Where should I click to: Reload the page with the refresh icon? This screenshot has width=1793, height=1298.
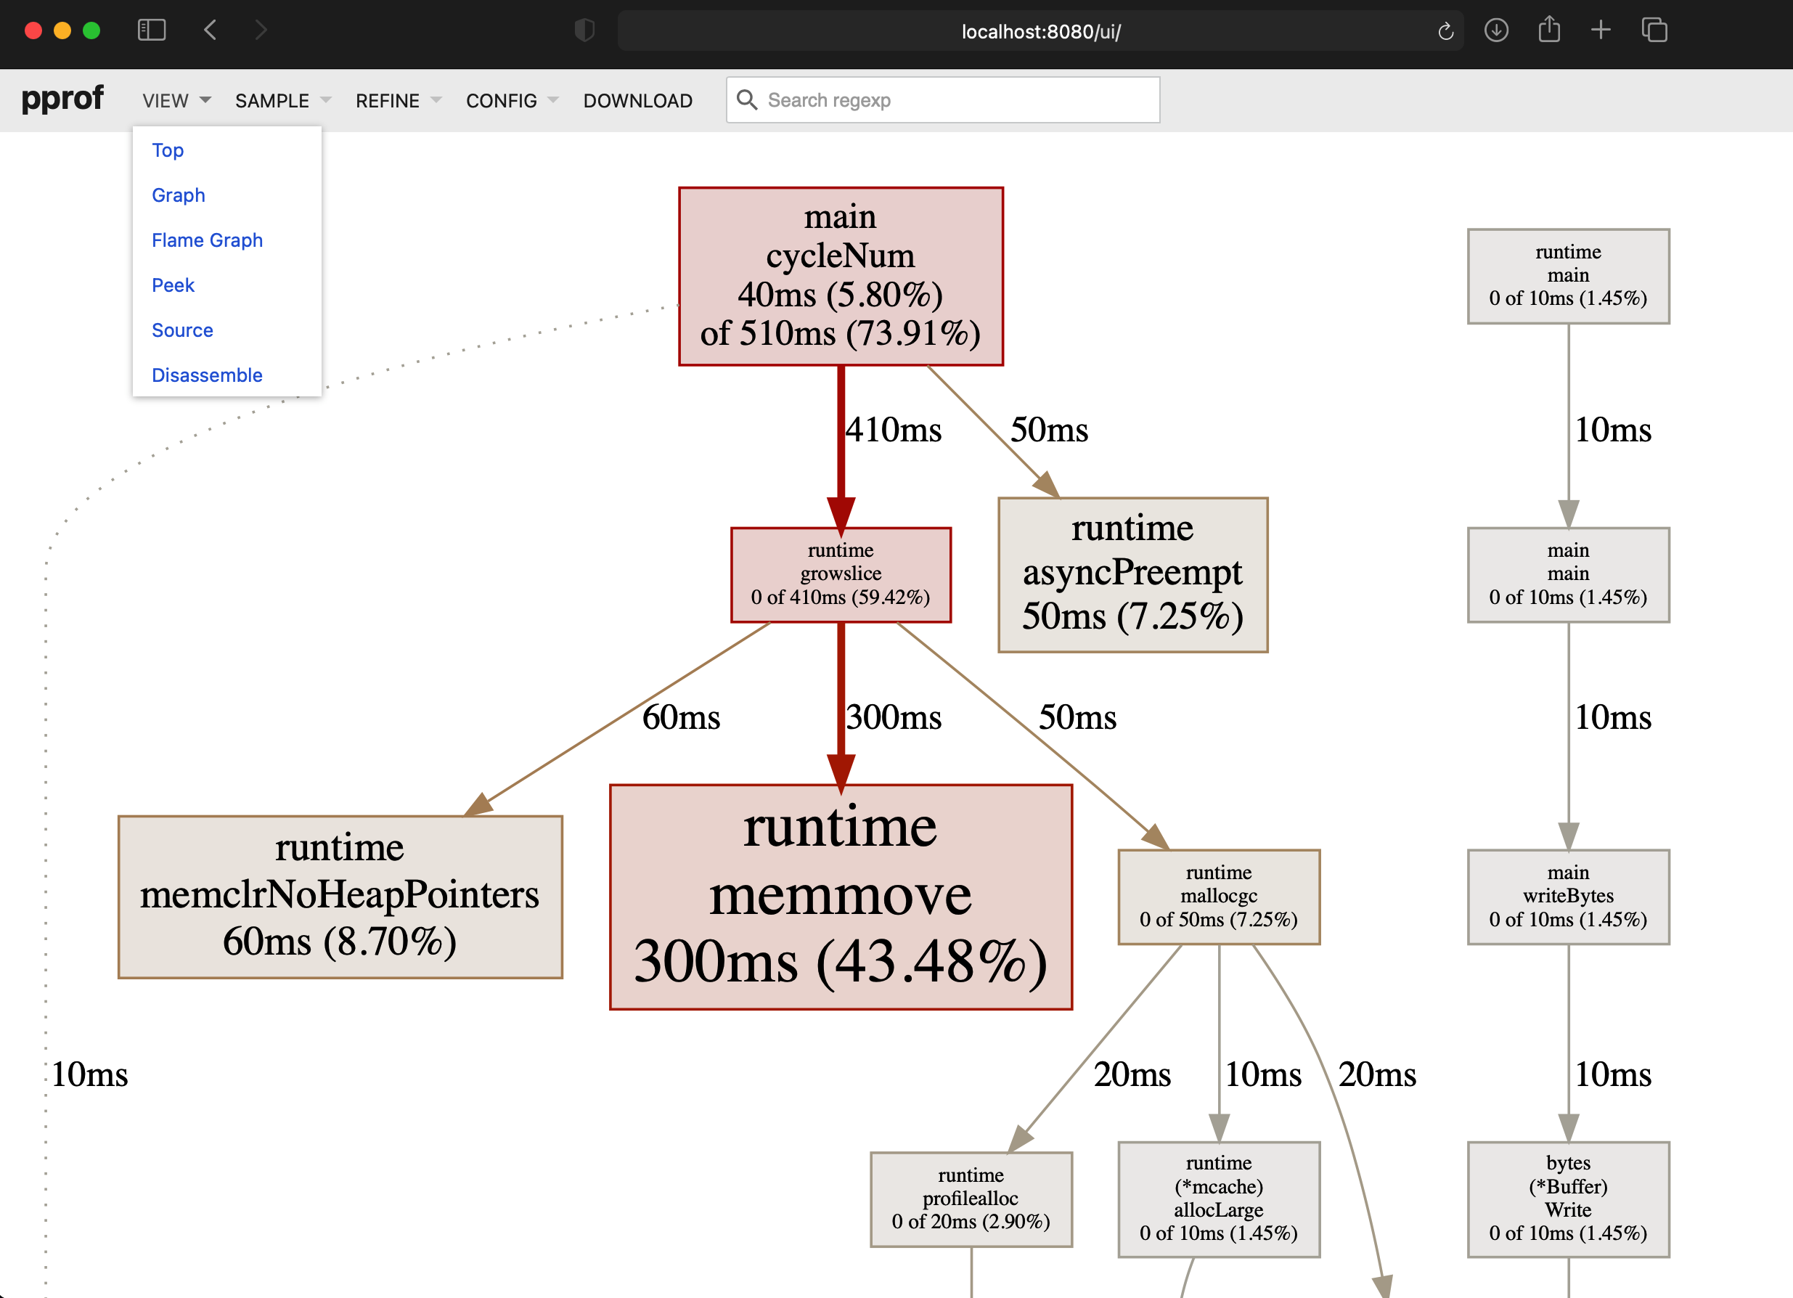pos(1445,32)
